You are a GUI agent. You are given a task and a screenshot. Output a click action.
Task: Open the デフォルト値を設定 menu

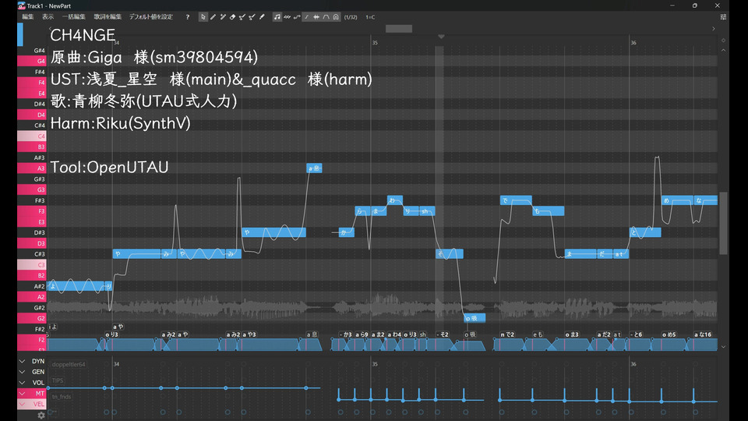pos(151,17)
